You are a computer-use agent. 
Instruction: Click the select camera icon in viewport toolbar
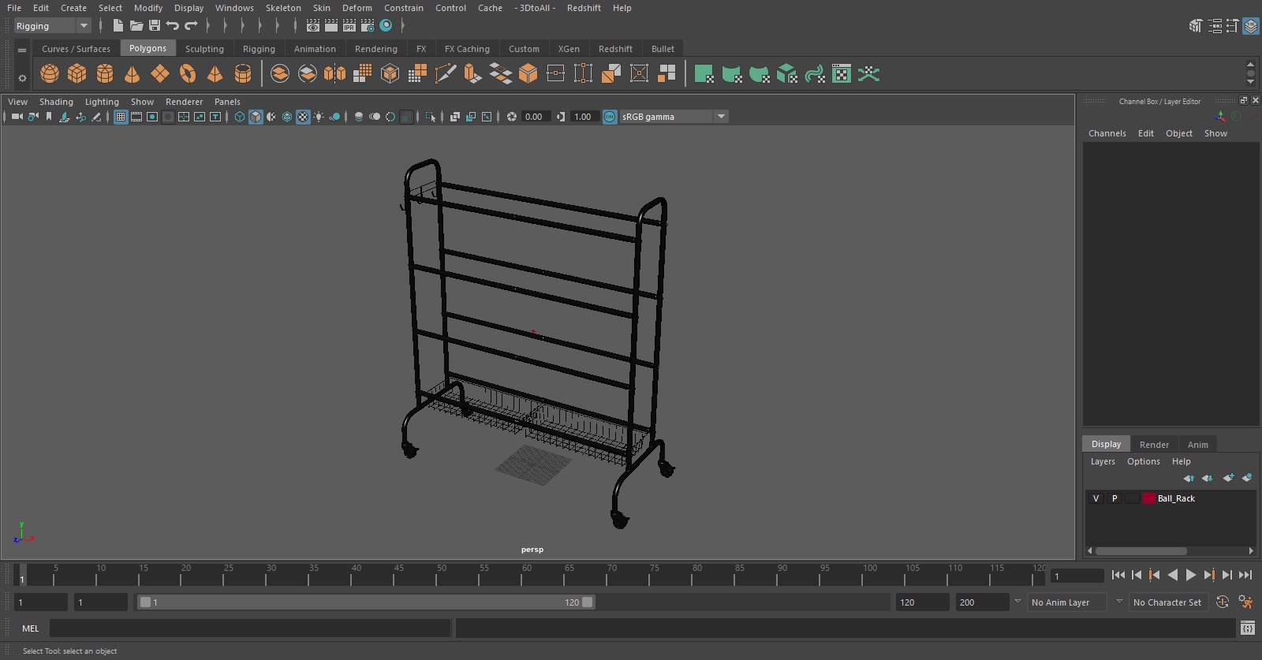pyautogui.click(x=17, y=117)
